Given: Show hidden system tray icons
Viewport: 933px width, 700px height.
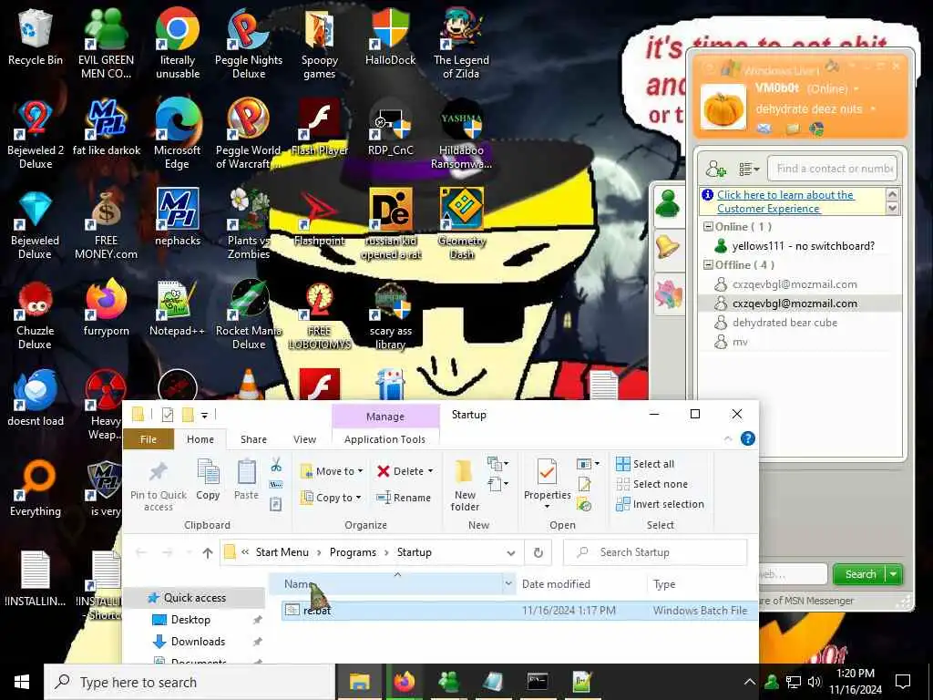Looking at the screenshot, I should 749,682.
